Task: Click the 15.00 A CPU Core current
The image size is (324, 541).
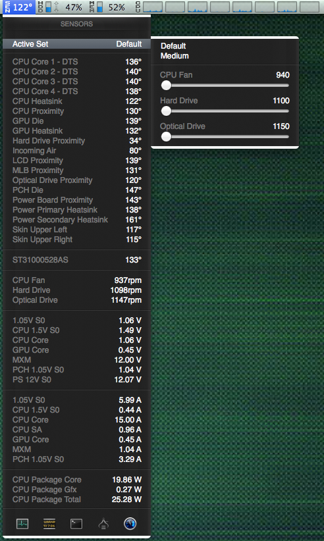Action: [128, 420]
